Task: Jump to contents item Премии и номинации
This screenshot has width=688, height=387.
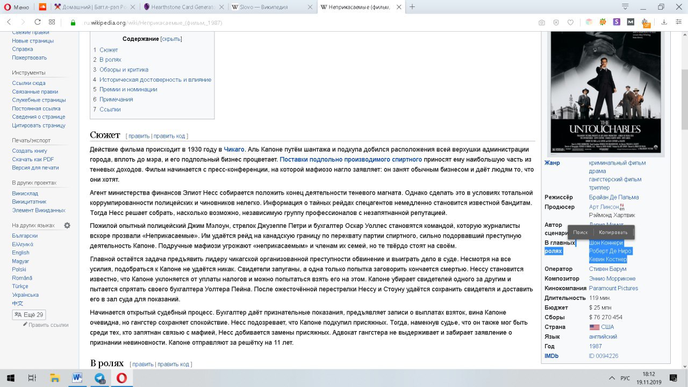Action: (x=128, y=89)
